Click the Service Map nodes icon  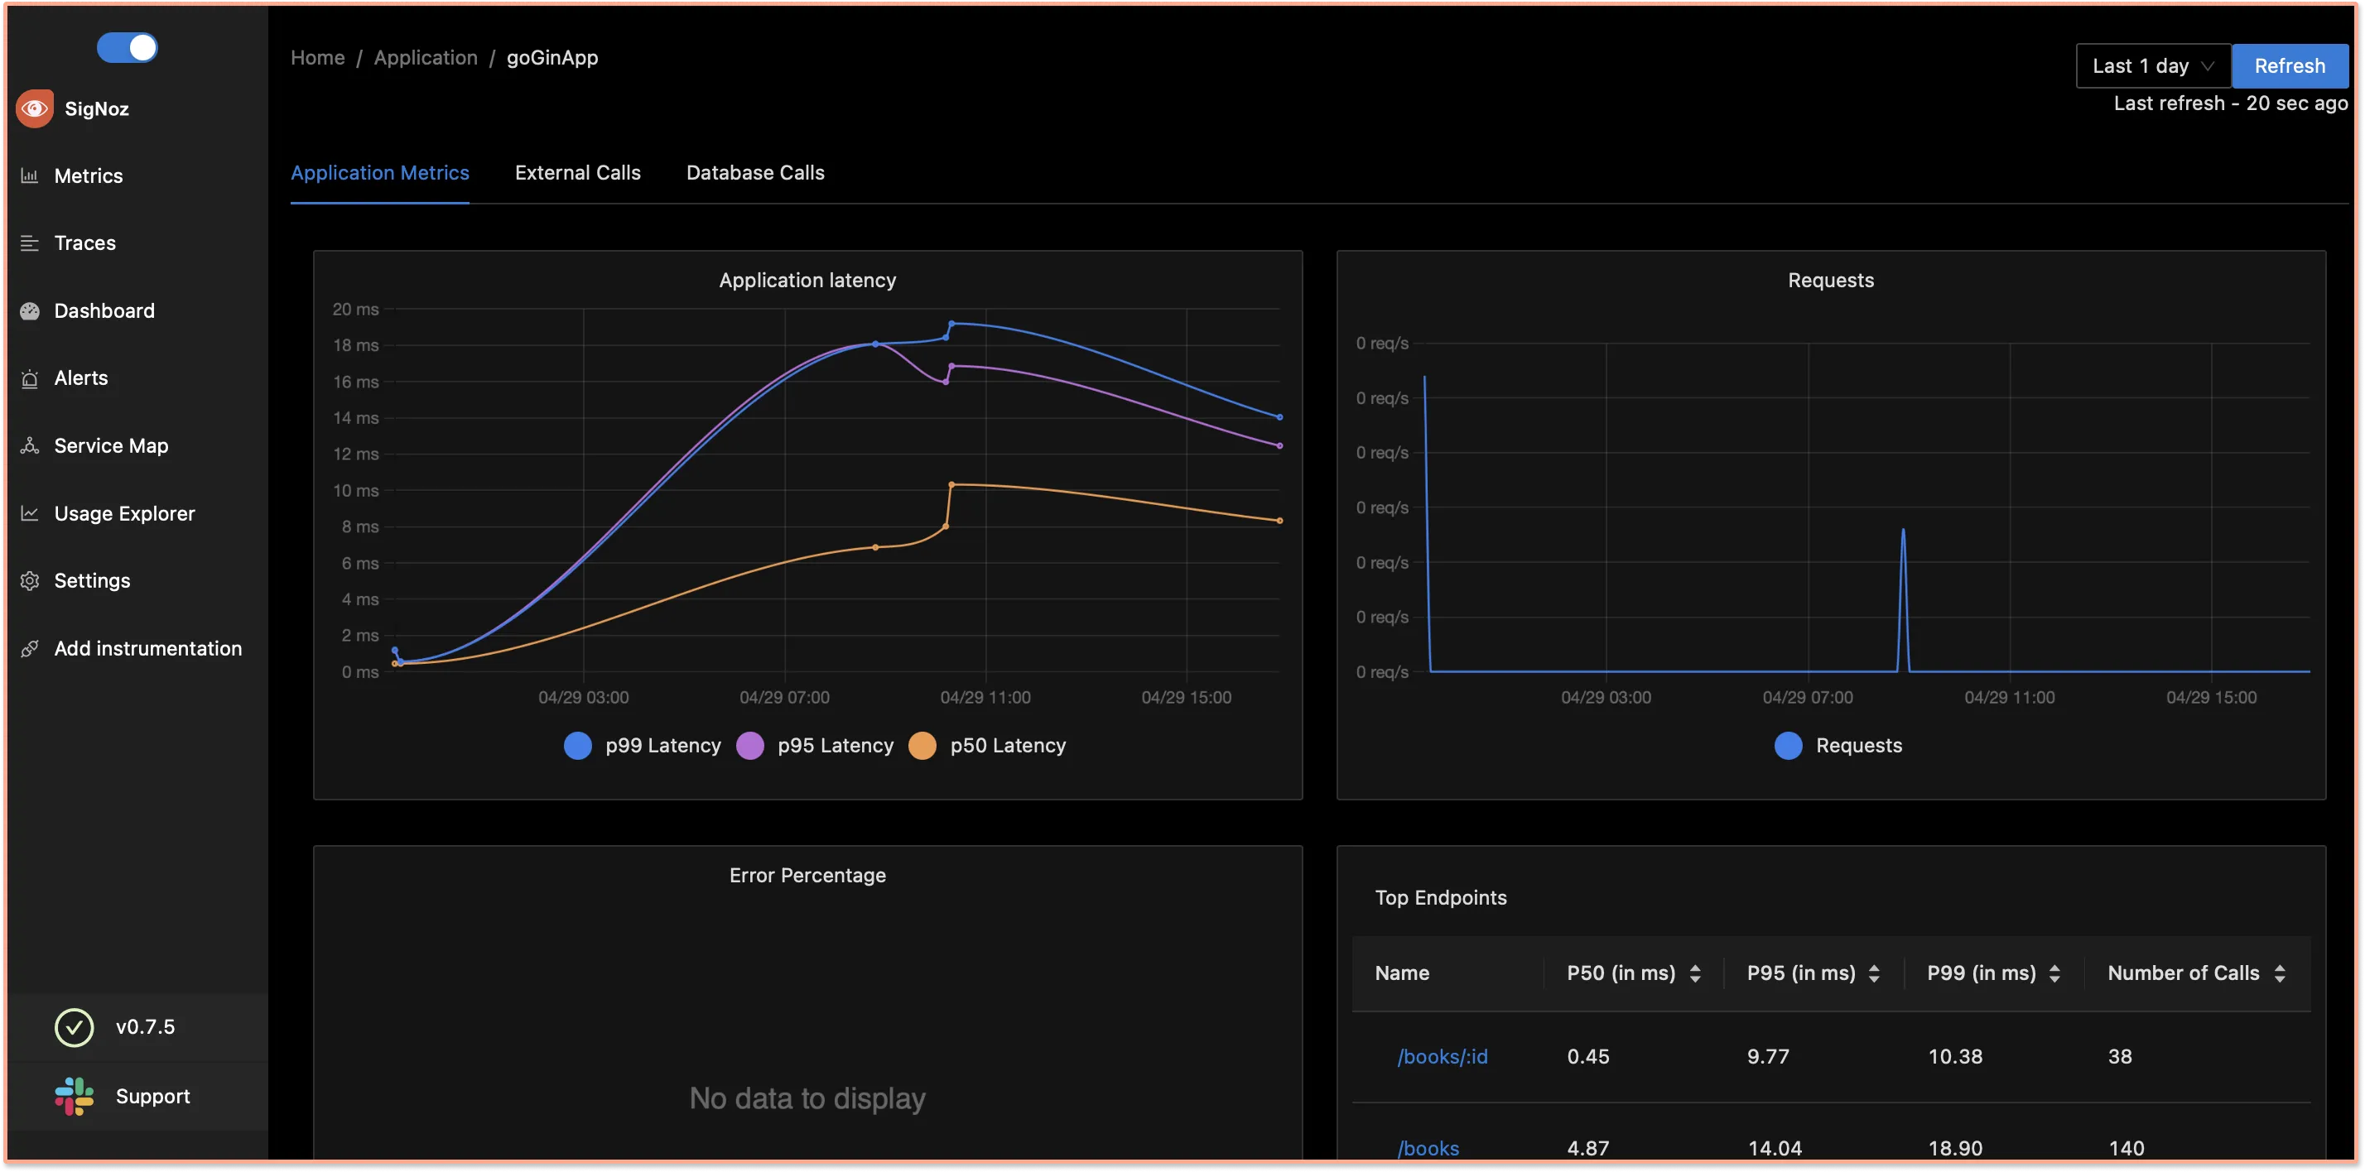(29, 445)
